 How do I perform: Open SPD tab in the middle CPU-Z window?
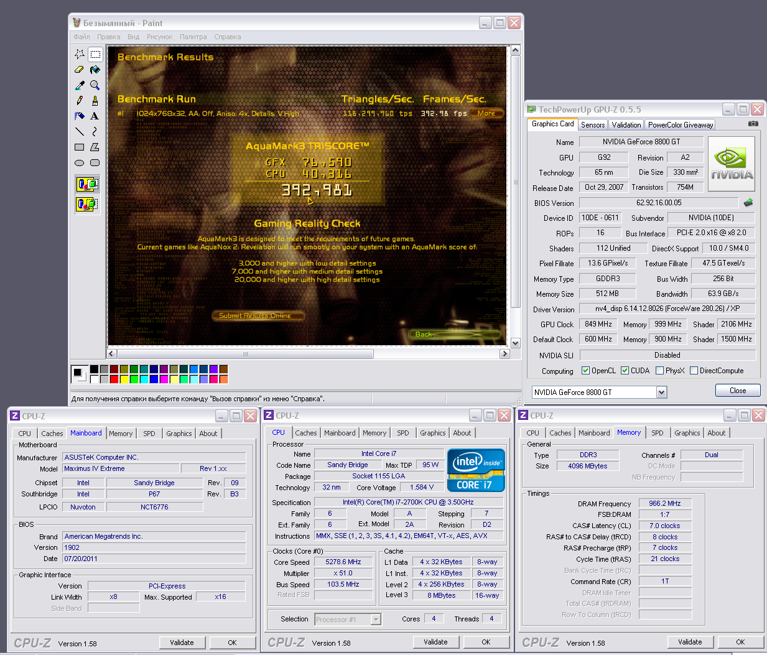pos(403,433)
